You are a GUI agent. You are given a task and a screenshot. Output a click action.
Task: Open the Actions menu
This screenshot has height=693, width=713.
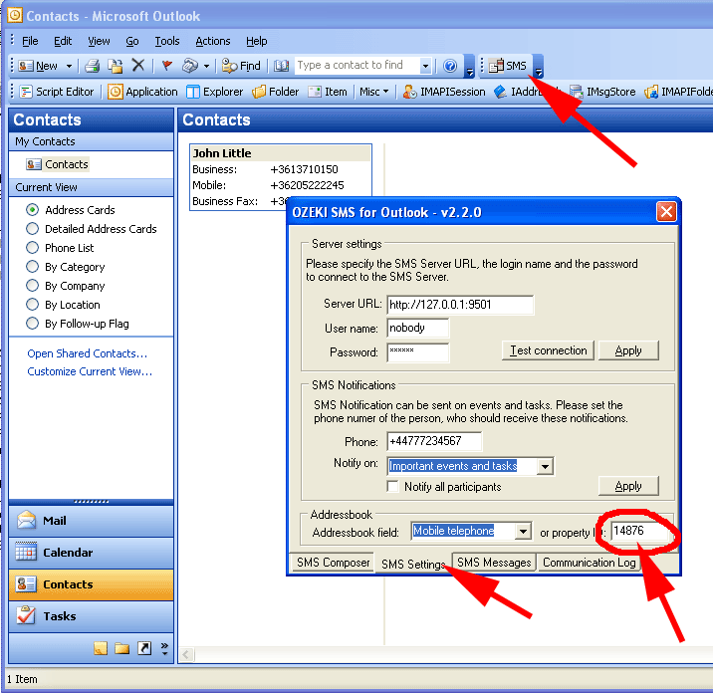click(x=213, y=42)
